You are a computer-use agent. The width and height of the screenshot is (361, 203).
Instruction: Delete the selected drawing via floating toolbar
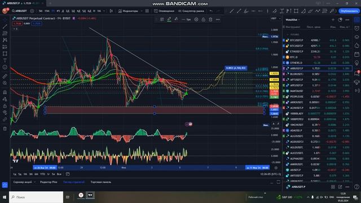[x=210, y=20]
